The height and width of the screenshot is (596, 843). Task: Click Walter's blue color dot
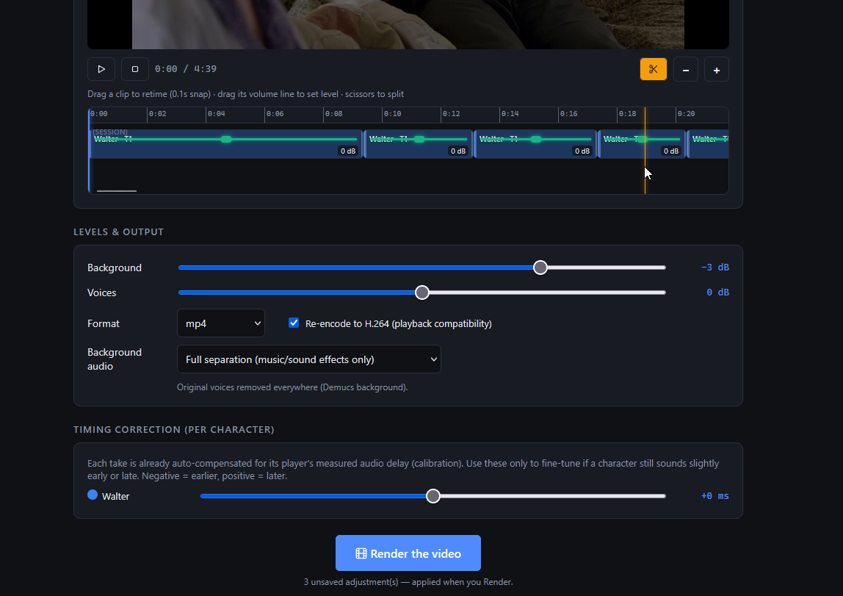(x=93, y=495)
